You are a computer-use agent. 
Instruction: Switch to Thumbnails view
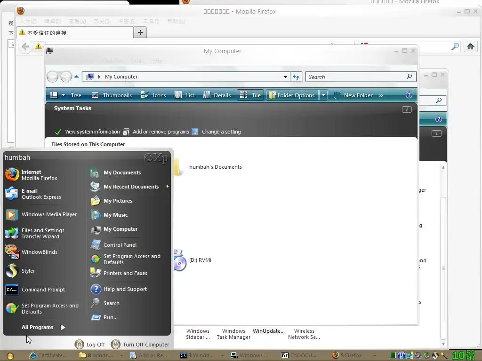(112, 95)
